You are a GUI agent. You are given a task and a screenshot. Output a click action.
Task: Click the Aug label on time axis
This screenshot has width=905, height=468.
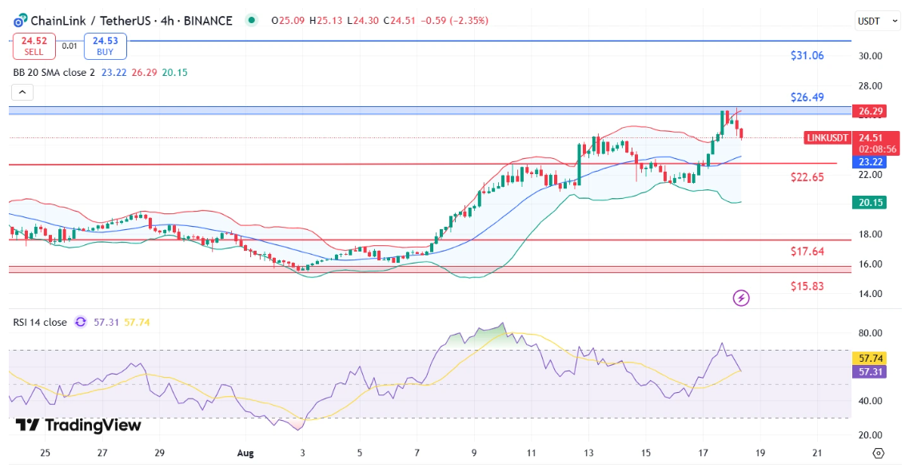click(x=245, y=453)
